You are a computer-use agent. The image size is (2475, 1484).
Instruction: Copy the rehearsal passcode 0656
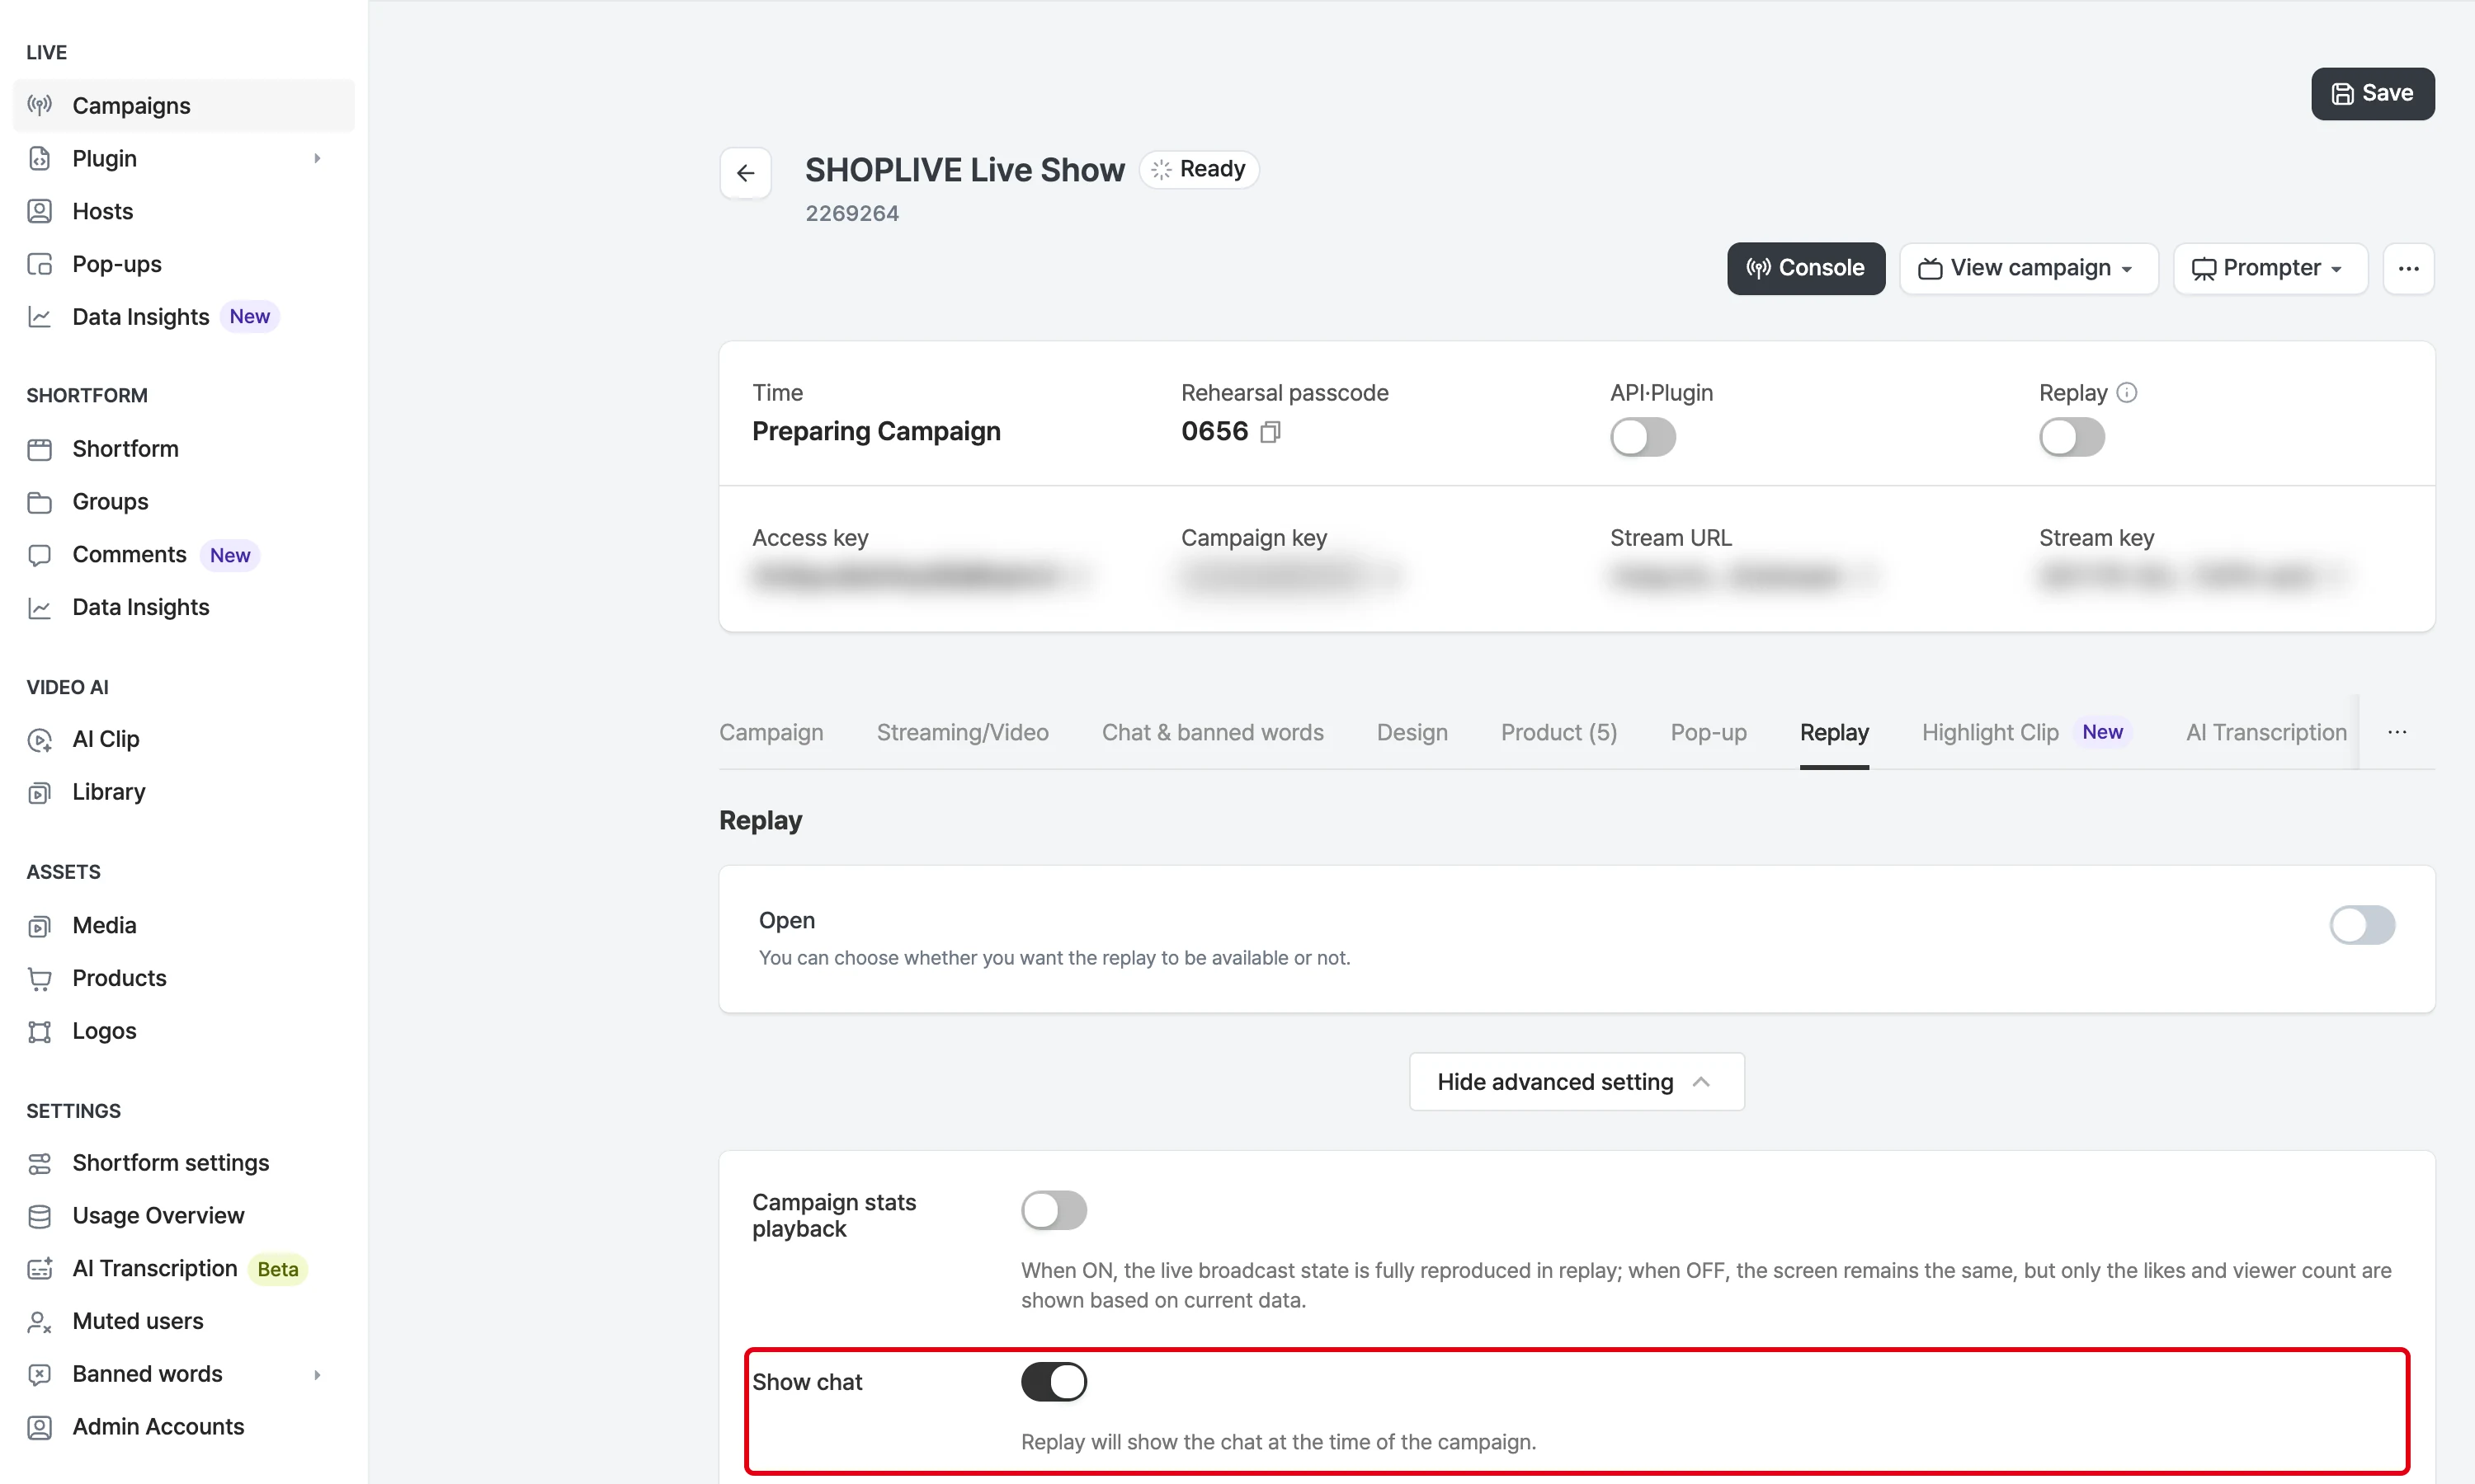1270,432
